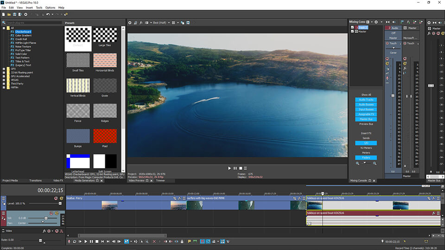The image size is (445, 250).
Task: Click the Dim Output icon in the Mixing Console toolbar
Action: (x=394, y=22)
